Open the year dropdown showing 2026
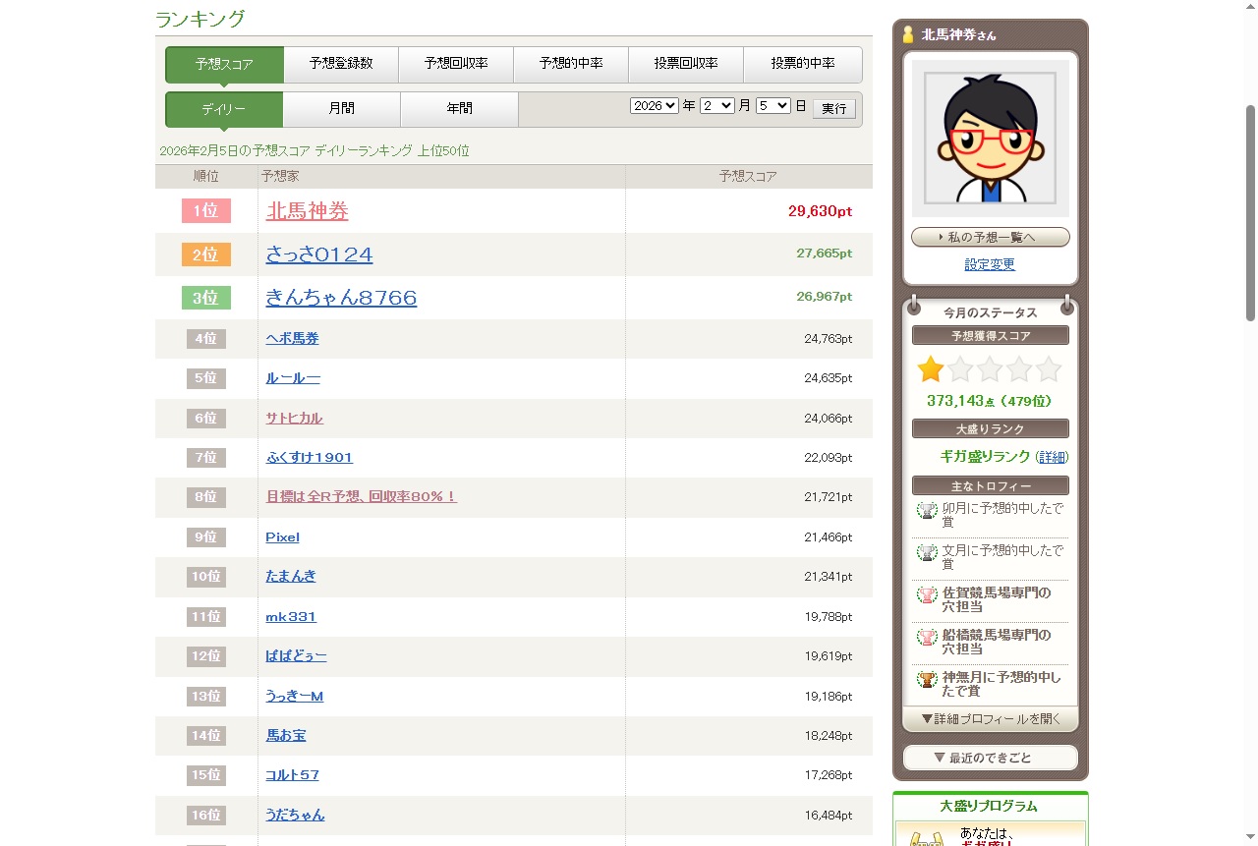This screenshot has width=1258, height=846. [x=654, y=105]
